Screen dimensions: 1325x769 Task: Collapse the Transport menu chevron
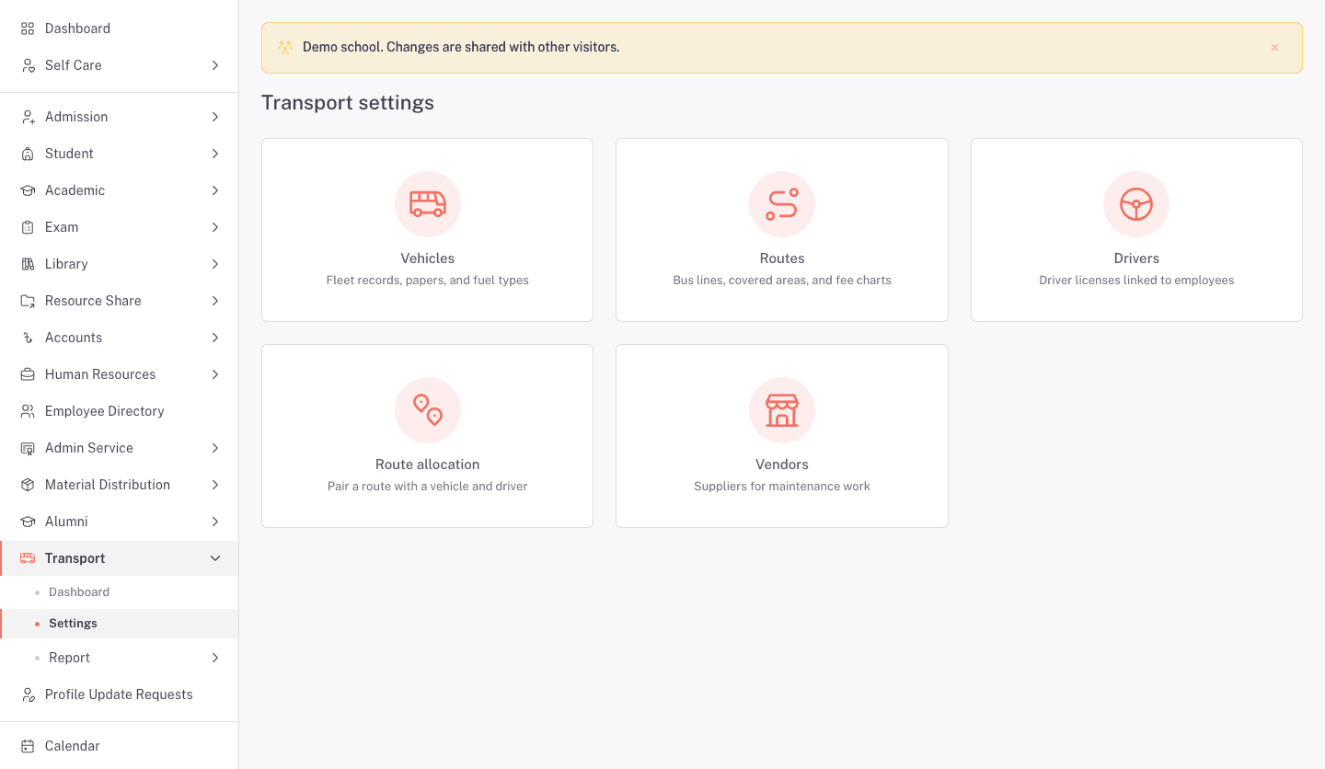(x=215, y=558)
